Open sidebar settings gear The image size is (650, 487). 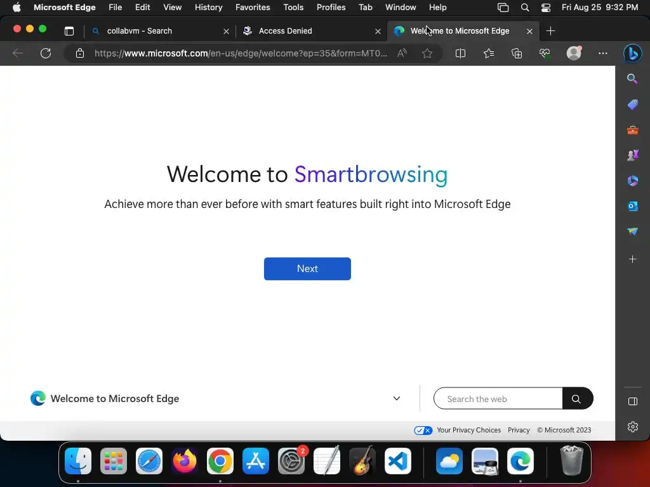pos(633,427)
